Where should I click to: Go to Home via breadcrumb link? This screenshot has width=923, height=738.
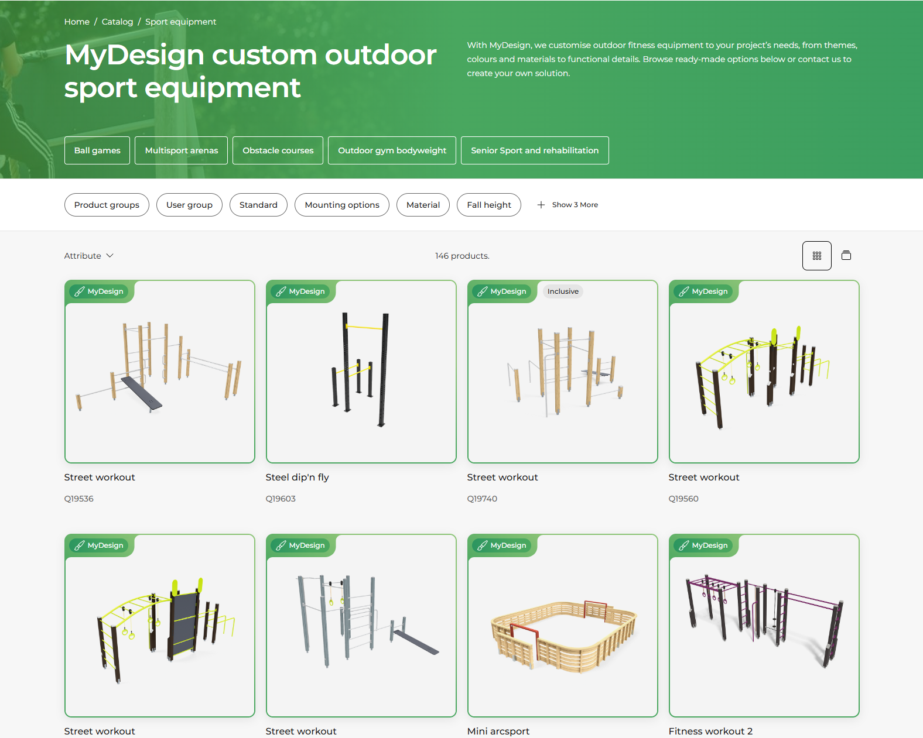77,22
